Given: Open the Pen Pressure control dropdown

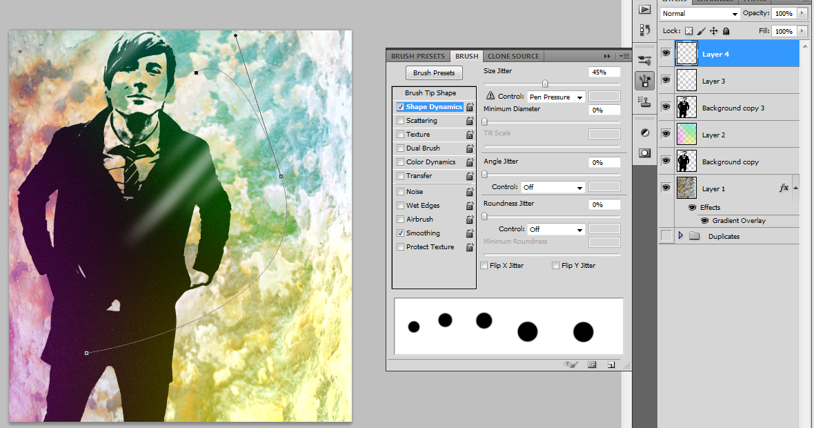Looking at the screenshot, I should (557, 97).
